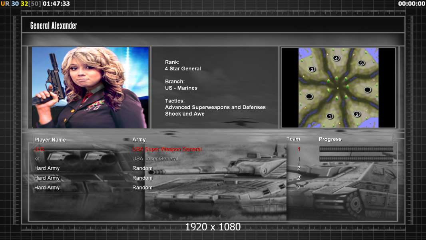
Task: Click the Army column header
Action: point(139,140)
